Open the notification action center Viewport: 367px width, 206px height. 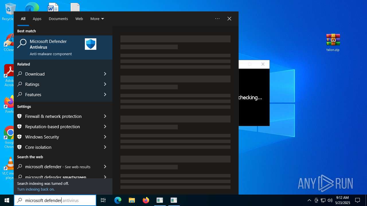358,200
